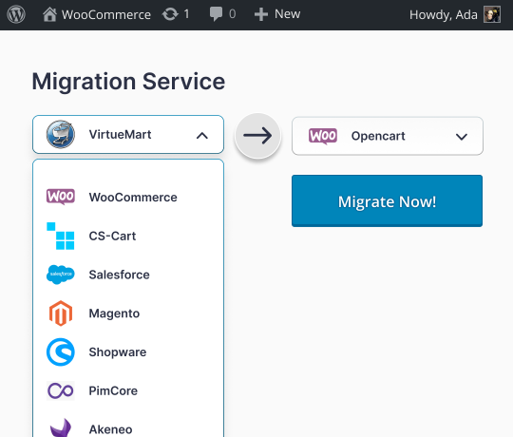Click the CS-Cart blue squares icon
This screenshot has height=437, width=513.
point(61,236)
